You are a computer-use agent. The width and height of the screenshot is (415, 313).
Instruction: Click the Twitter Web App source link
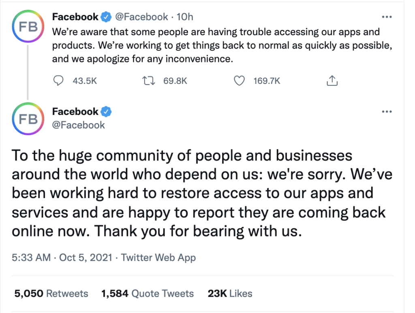tap(158, 258)
